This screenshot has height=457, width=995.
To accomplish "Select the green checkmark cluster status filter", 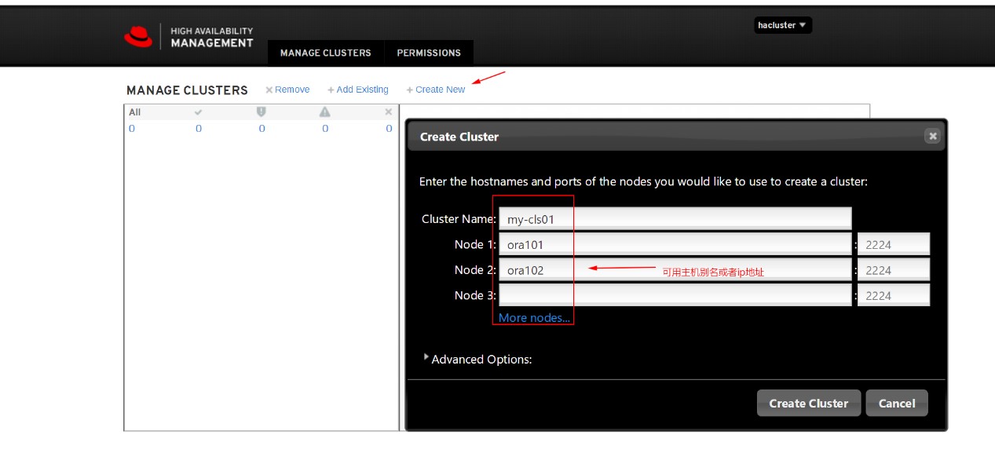I will tap(198, 112).
